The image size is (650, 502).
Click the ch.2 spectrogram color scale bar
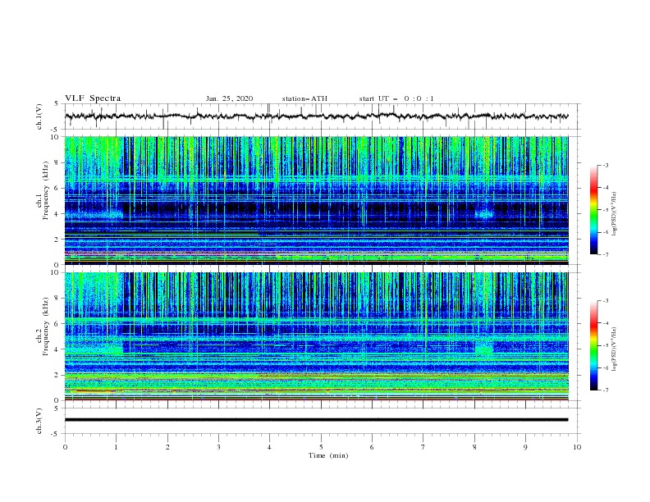point(593,345)
